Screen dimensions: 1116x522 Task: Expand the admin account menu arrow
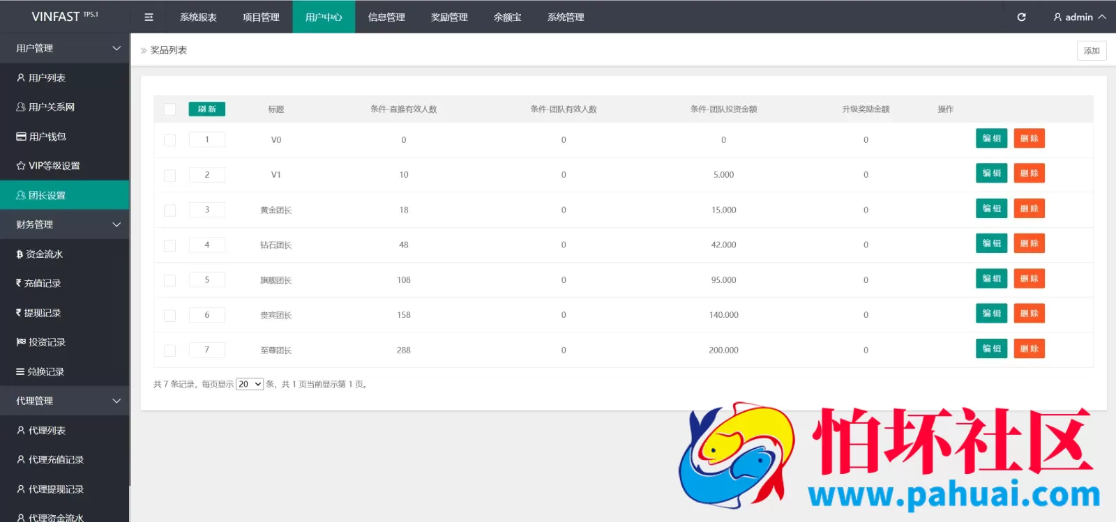point(1102,17)
